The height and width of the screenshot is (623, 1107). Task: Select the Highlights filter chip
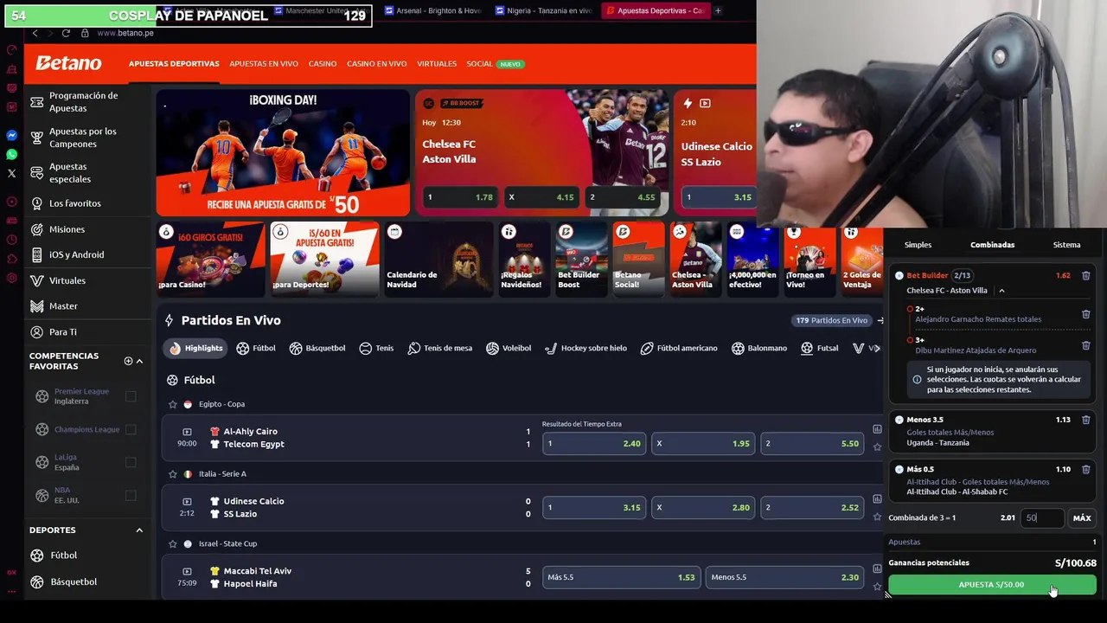pyautogui.click(x=195, y=348)
